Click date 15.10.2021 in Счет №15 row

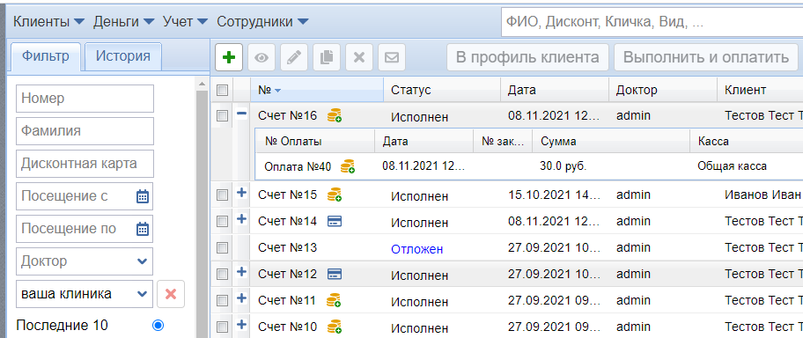[554, 195]
